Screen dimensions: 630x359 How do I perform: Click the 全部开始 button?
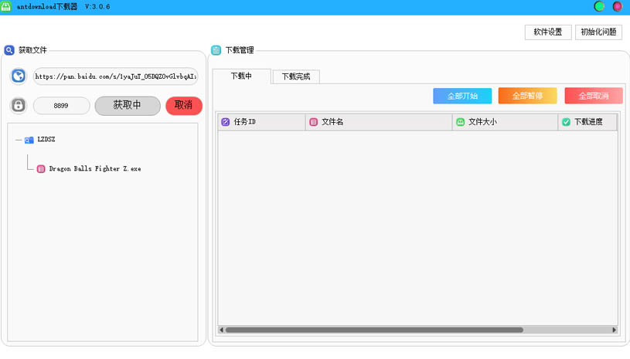coord(462,97)
